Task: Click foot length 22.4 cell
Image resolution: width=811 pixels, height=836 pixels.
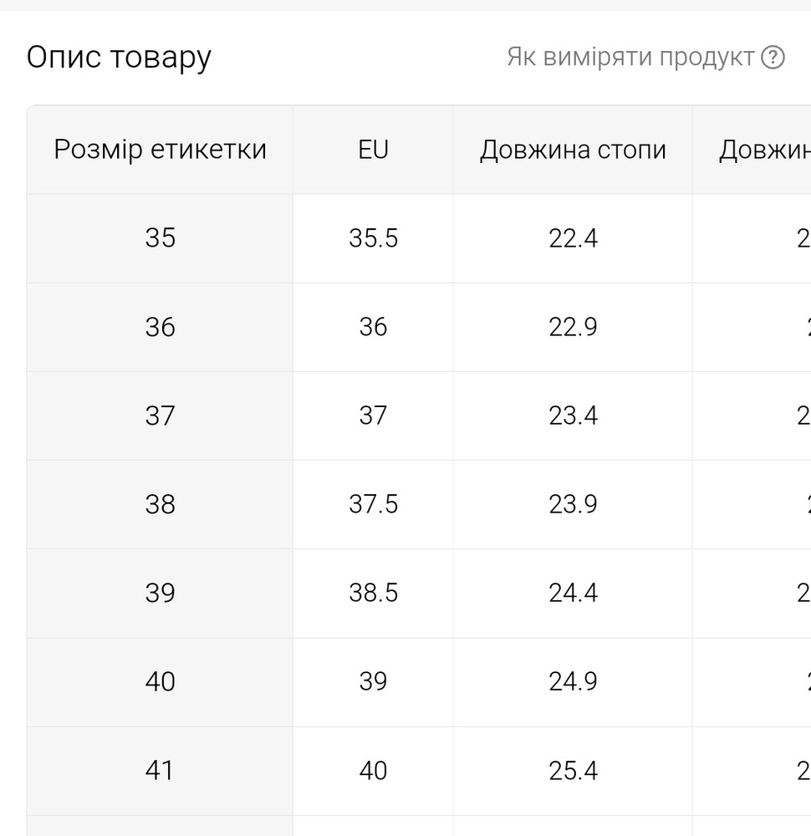Action: coord(573,238)
